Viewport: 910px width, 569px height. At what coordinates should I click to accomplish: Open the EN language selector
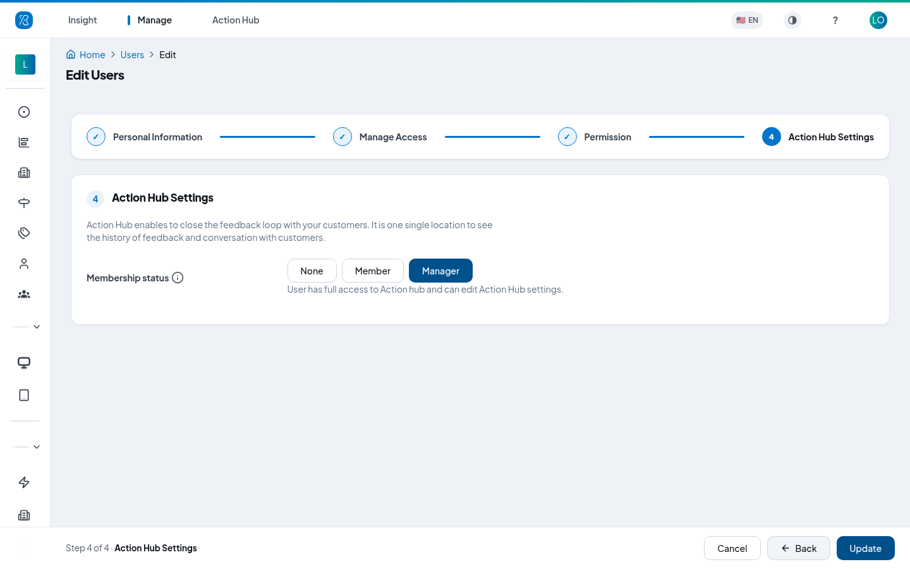tap(747, 20)
